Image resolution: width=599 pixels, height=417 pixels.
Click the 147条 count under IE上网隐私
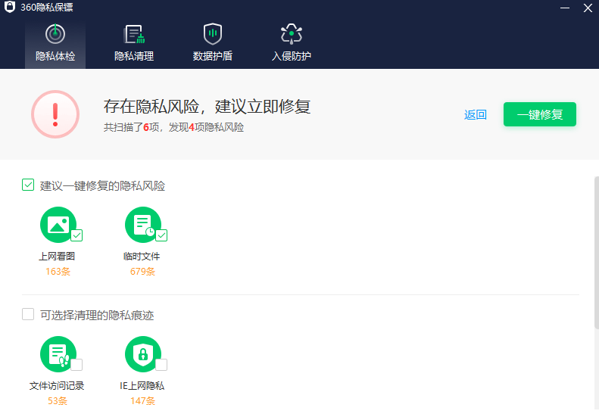point(143,401)
